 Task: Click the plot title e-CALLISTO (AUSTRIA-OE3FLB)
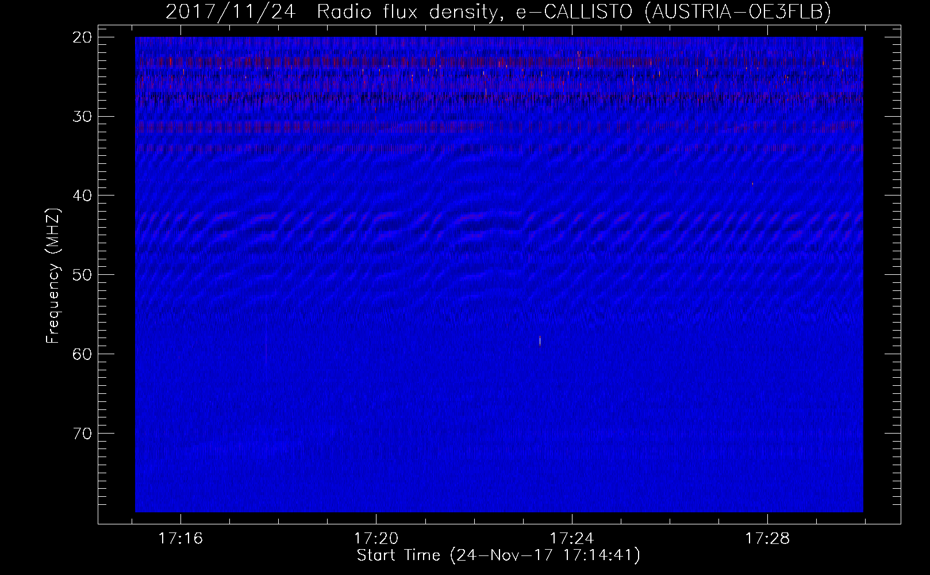point(674,12)
